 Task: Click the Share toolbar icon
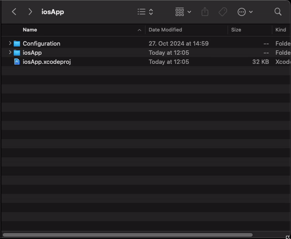(205, 12)
